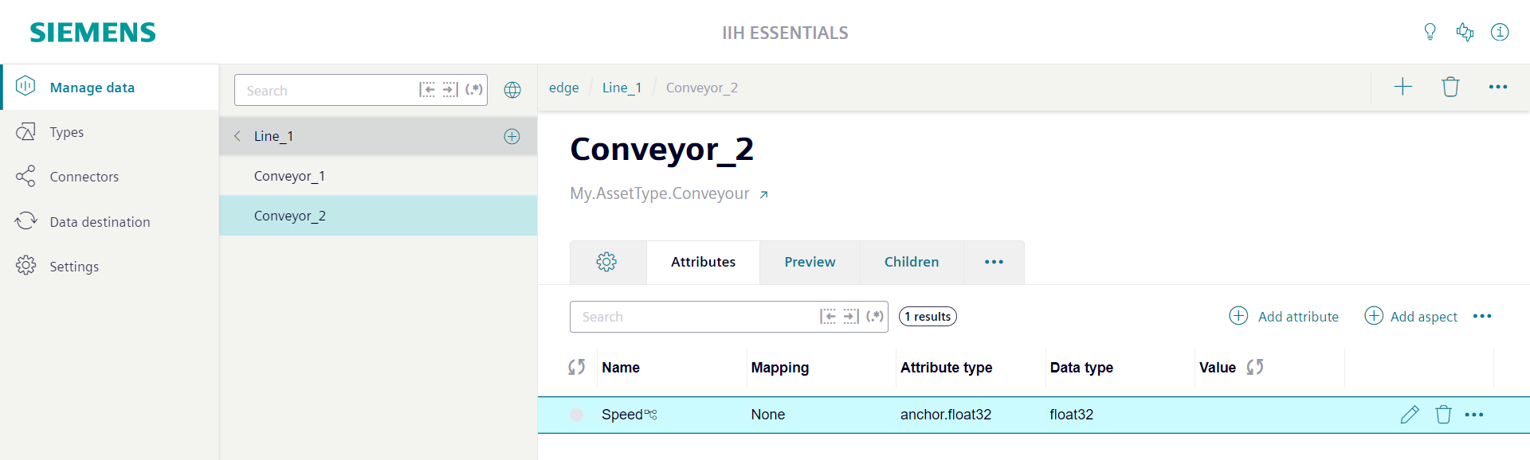Click Add aspect button
The height and width of the screenshot is (460, 1530).
(x=1410, y=316)
